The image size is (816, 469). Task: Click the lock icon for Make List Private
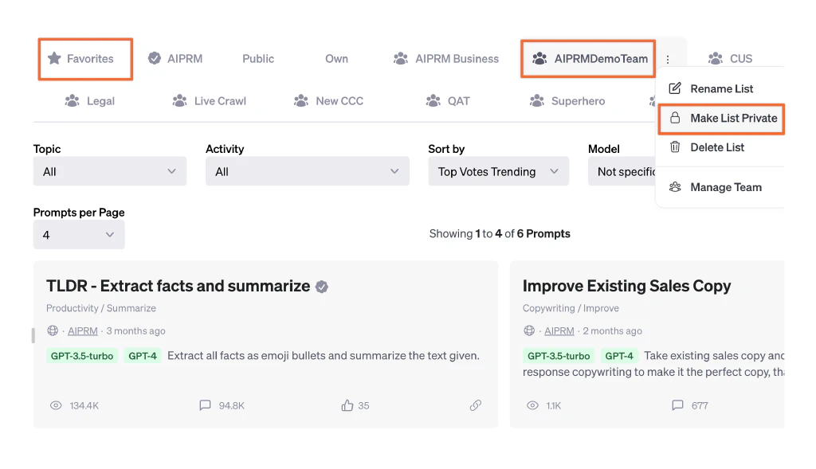click(x=675, y=118)
